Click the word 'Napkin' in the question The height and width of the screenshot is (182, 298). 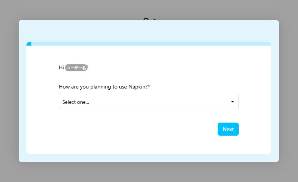(x=137, y=87)
